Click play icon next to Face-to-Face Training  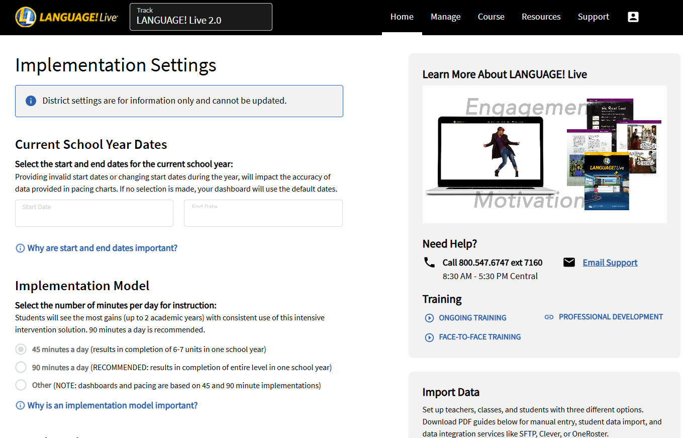click(x=429, y=337)
